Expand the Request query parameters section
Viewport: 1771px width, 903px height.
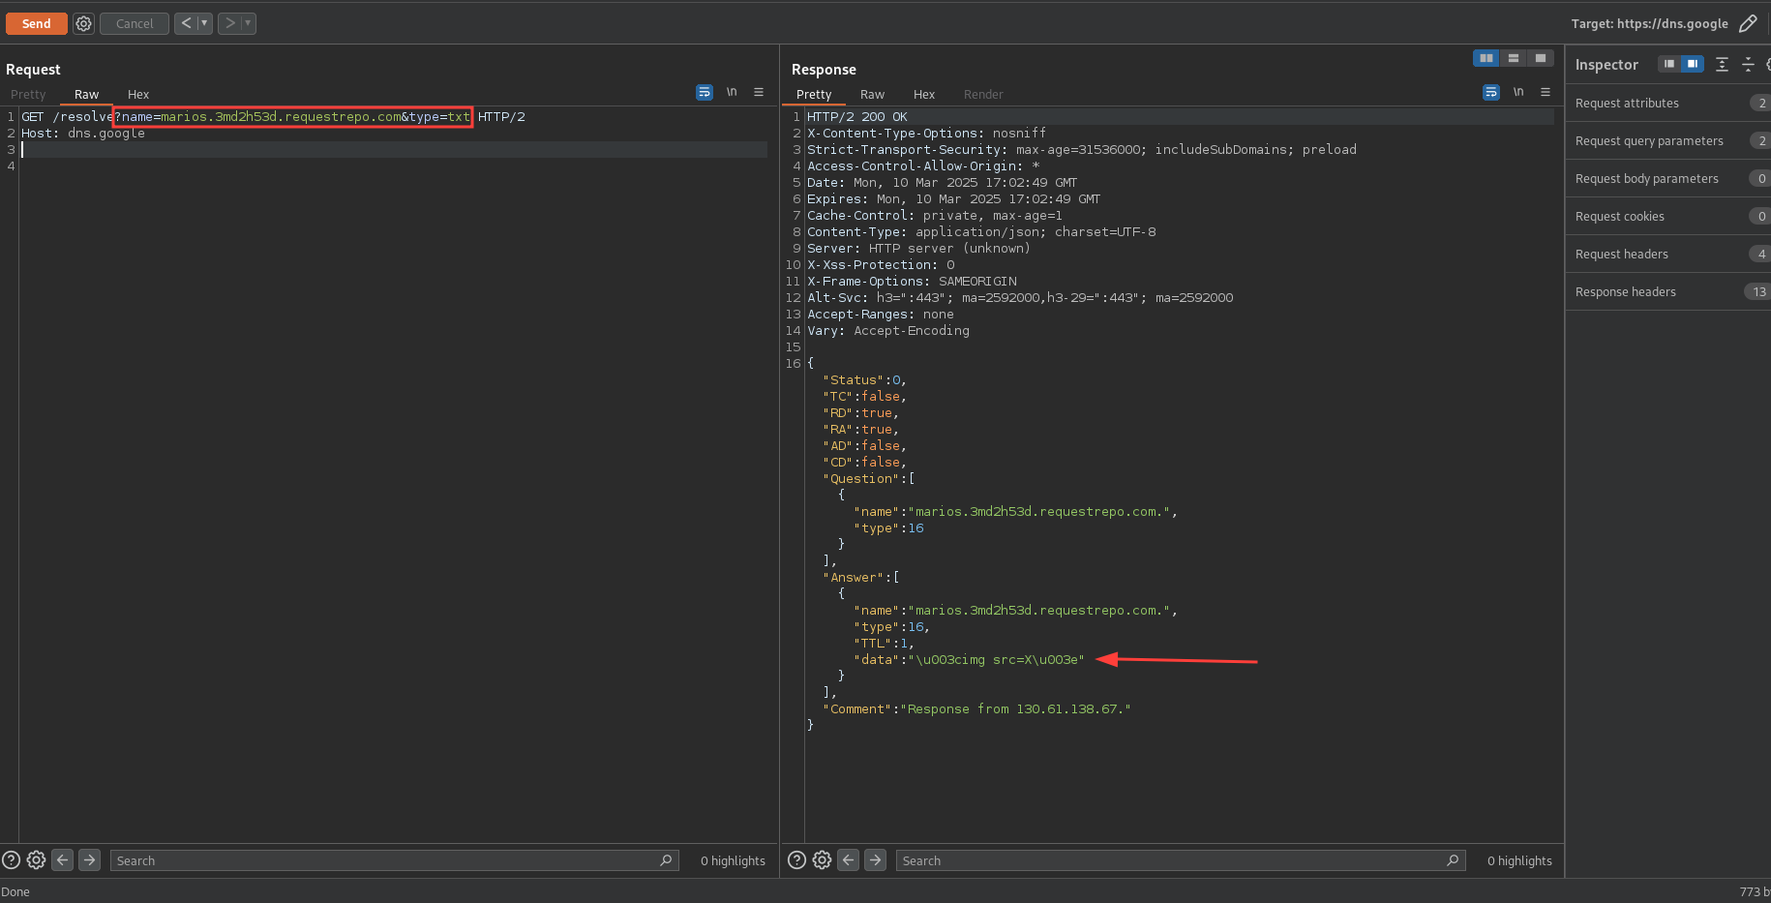(1649, 141)
